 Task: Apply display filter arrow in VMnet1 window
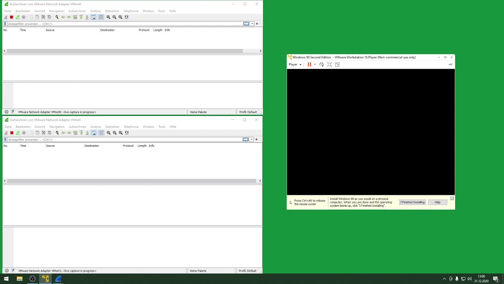click(x=246, y=139)
